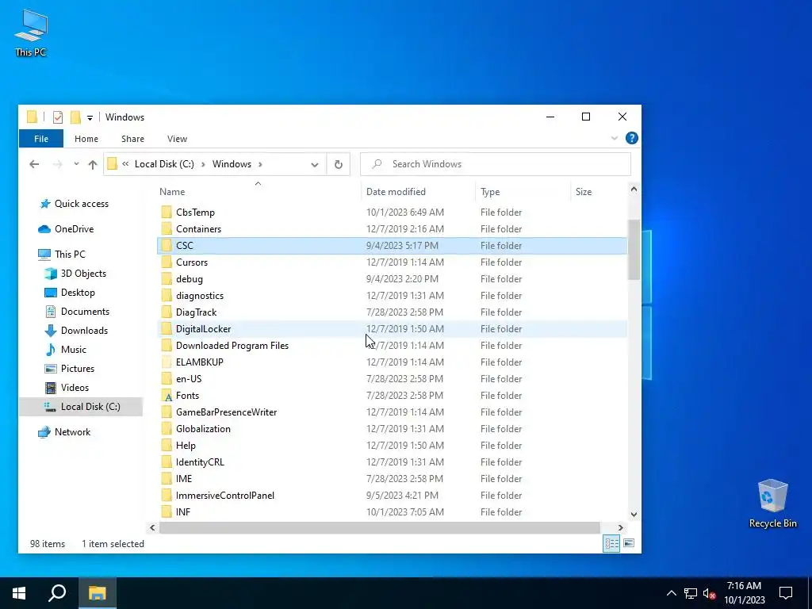Open the recent locations dropdown arrow

(x=76, y=164)
